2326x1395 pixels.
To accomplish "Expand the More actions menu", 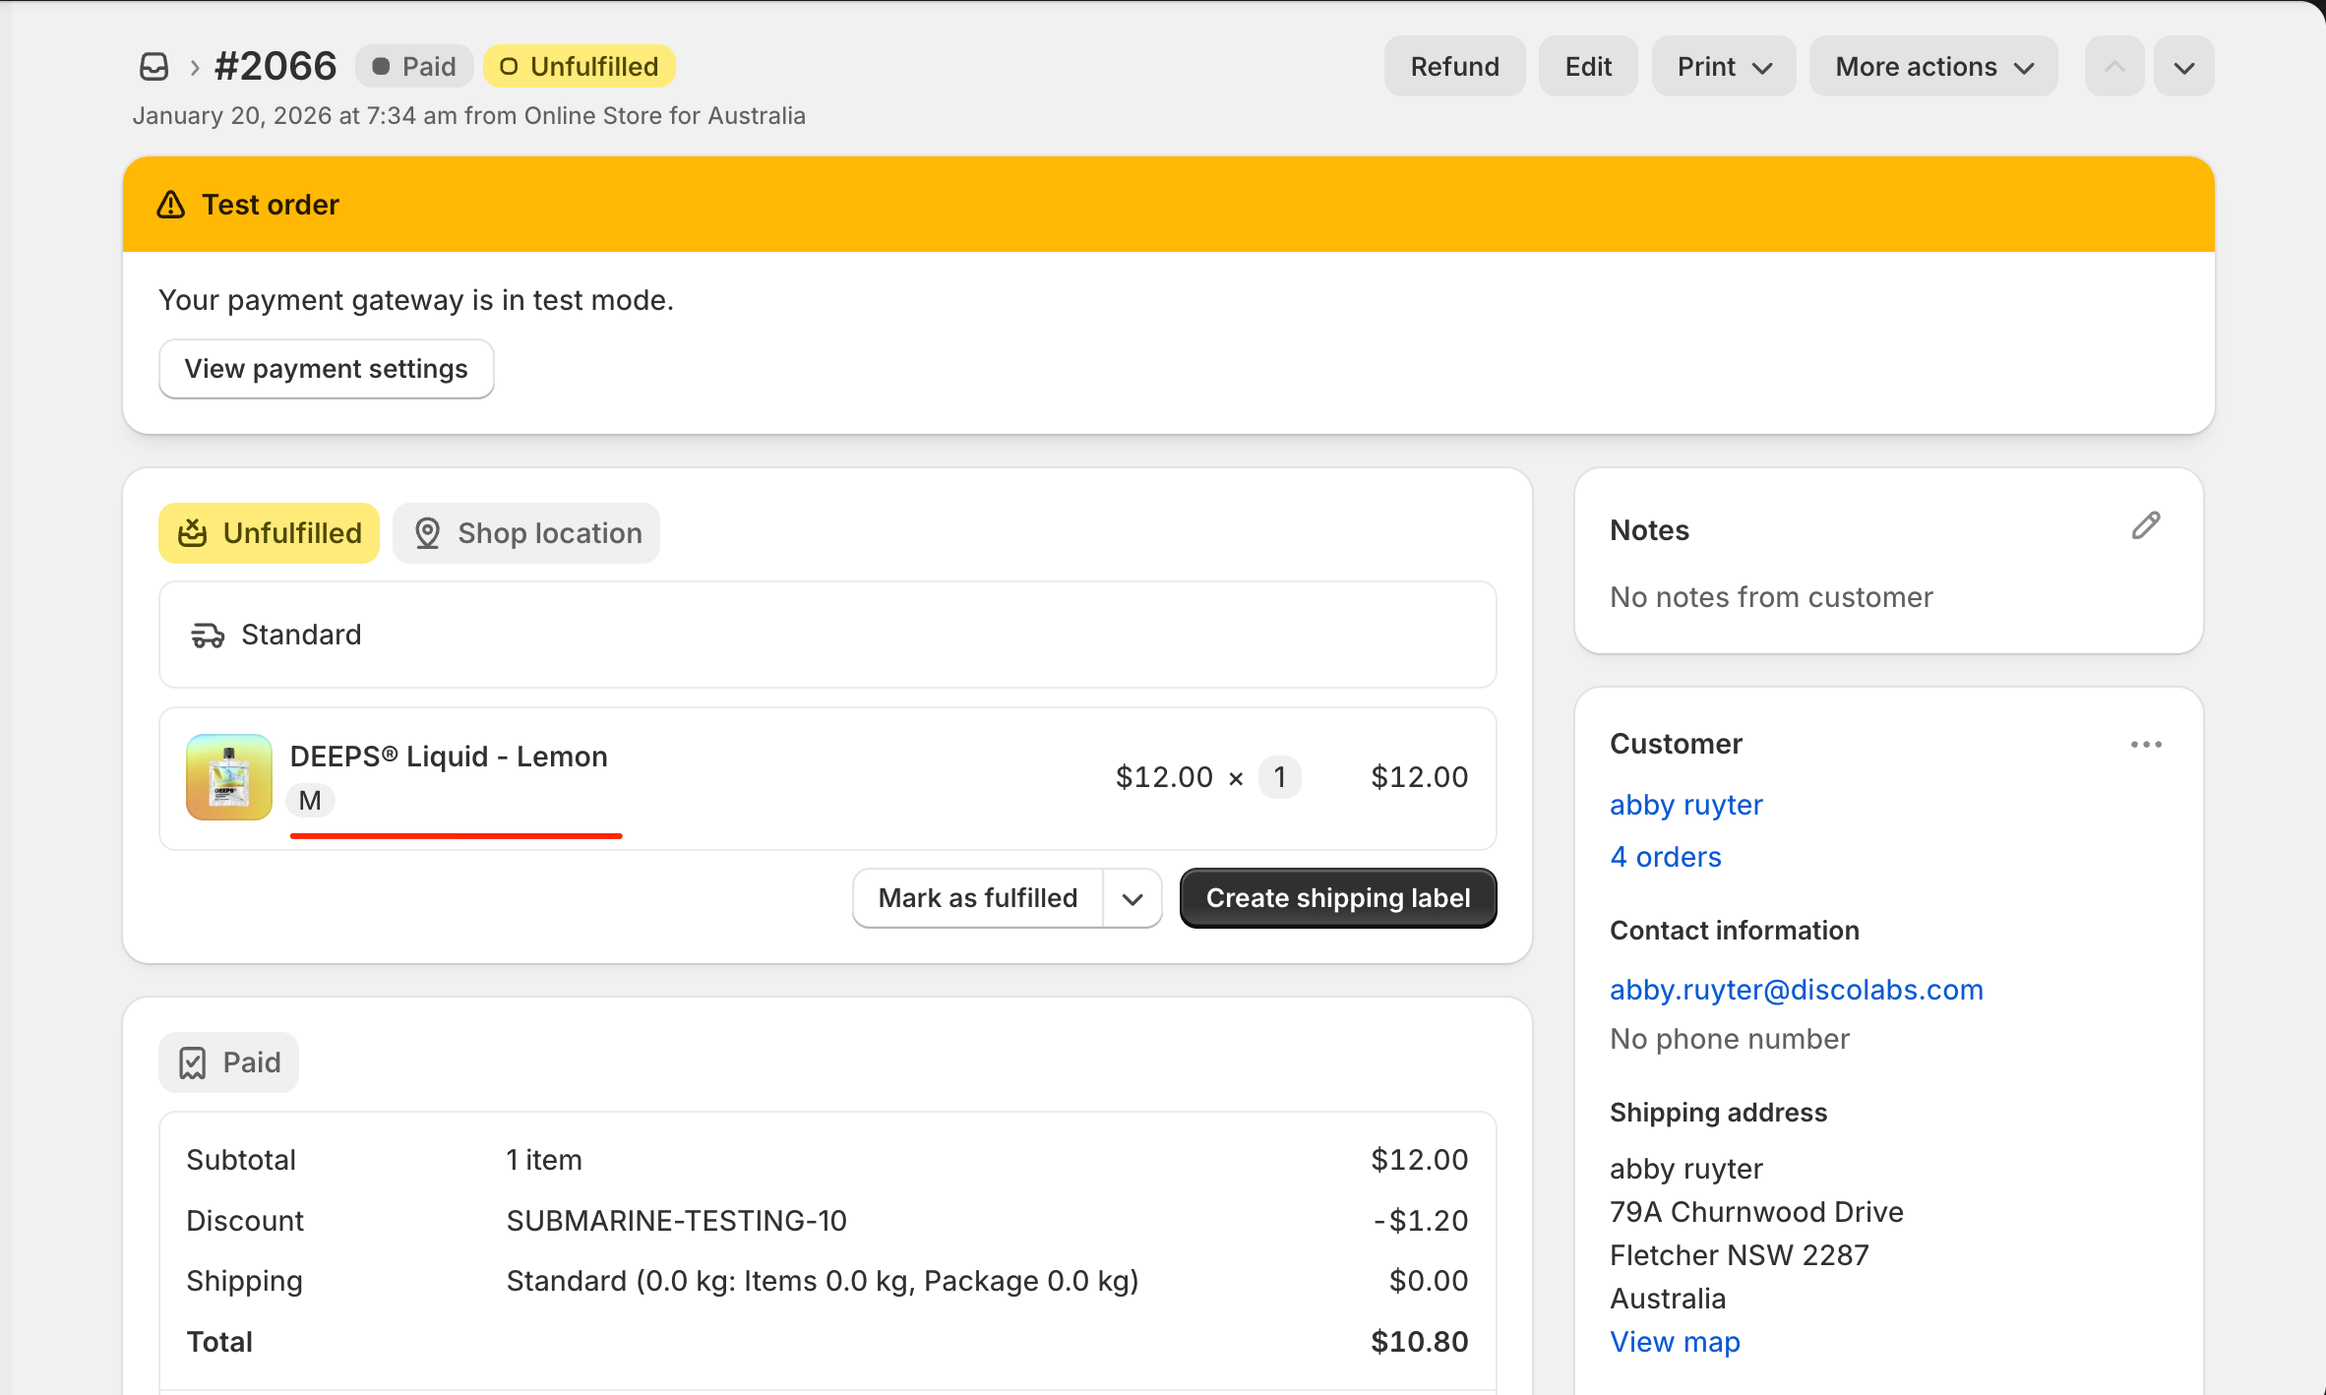I will 1933,67.
